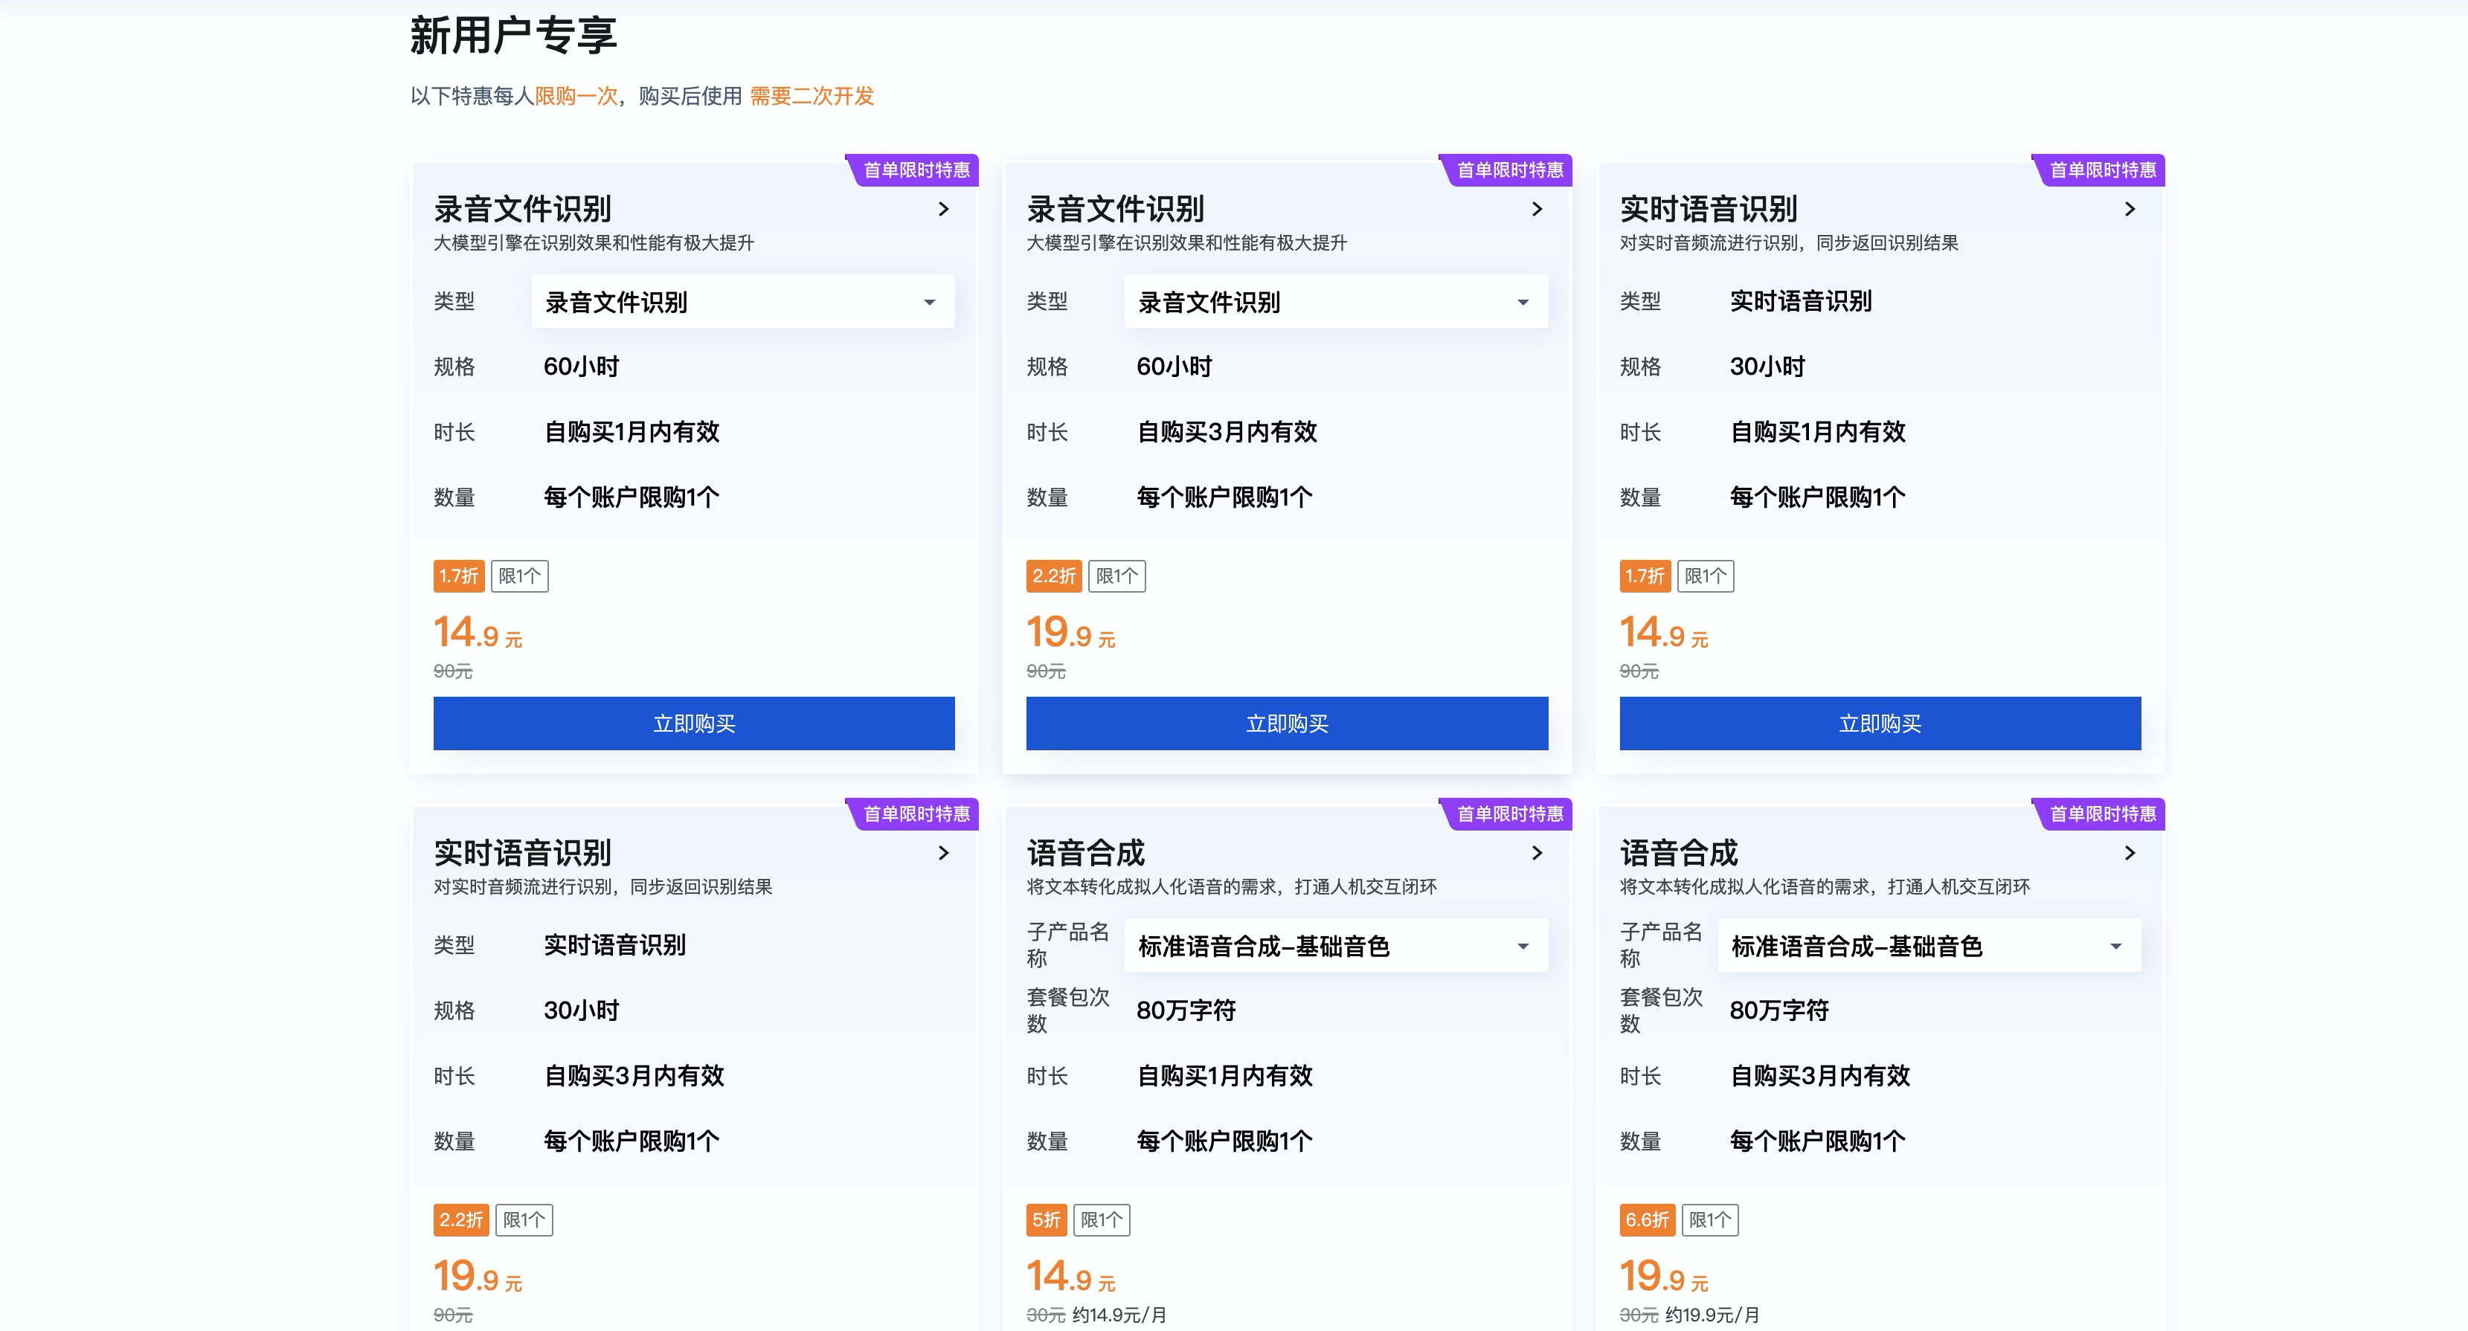Click 立即购买 for 14.9元 录音文件识别

click(694, 723)
